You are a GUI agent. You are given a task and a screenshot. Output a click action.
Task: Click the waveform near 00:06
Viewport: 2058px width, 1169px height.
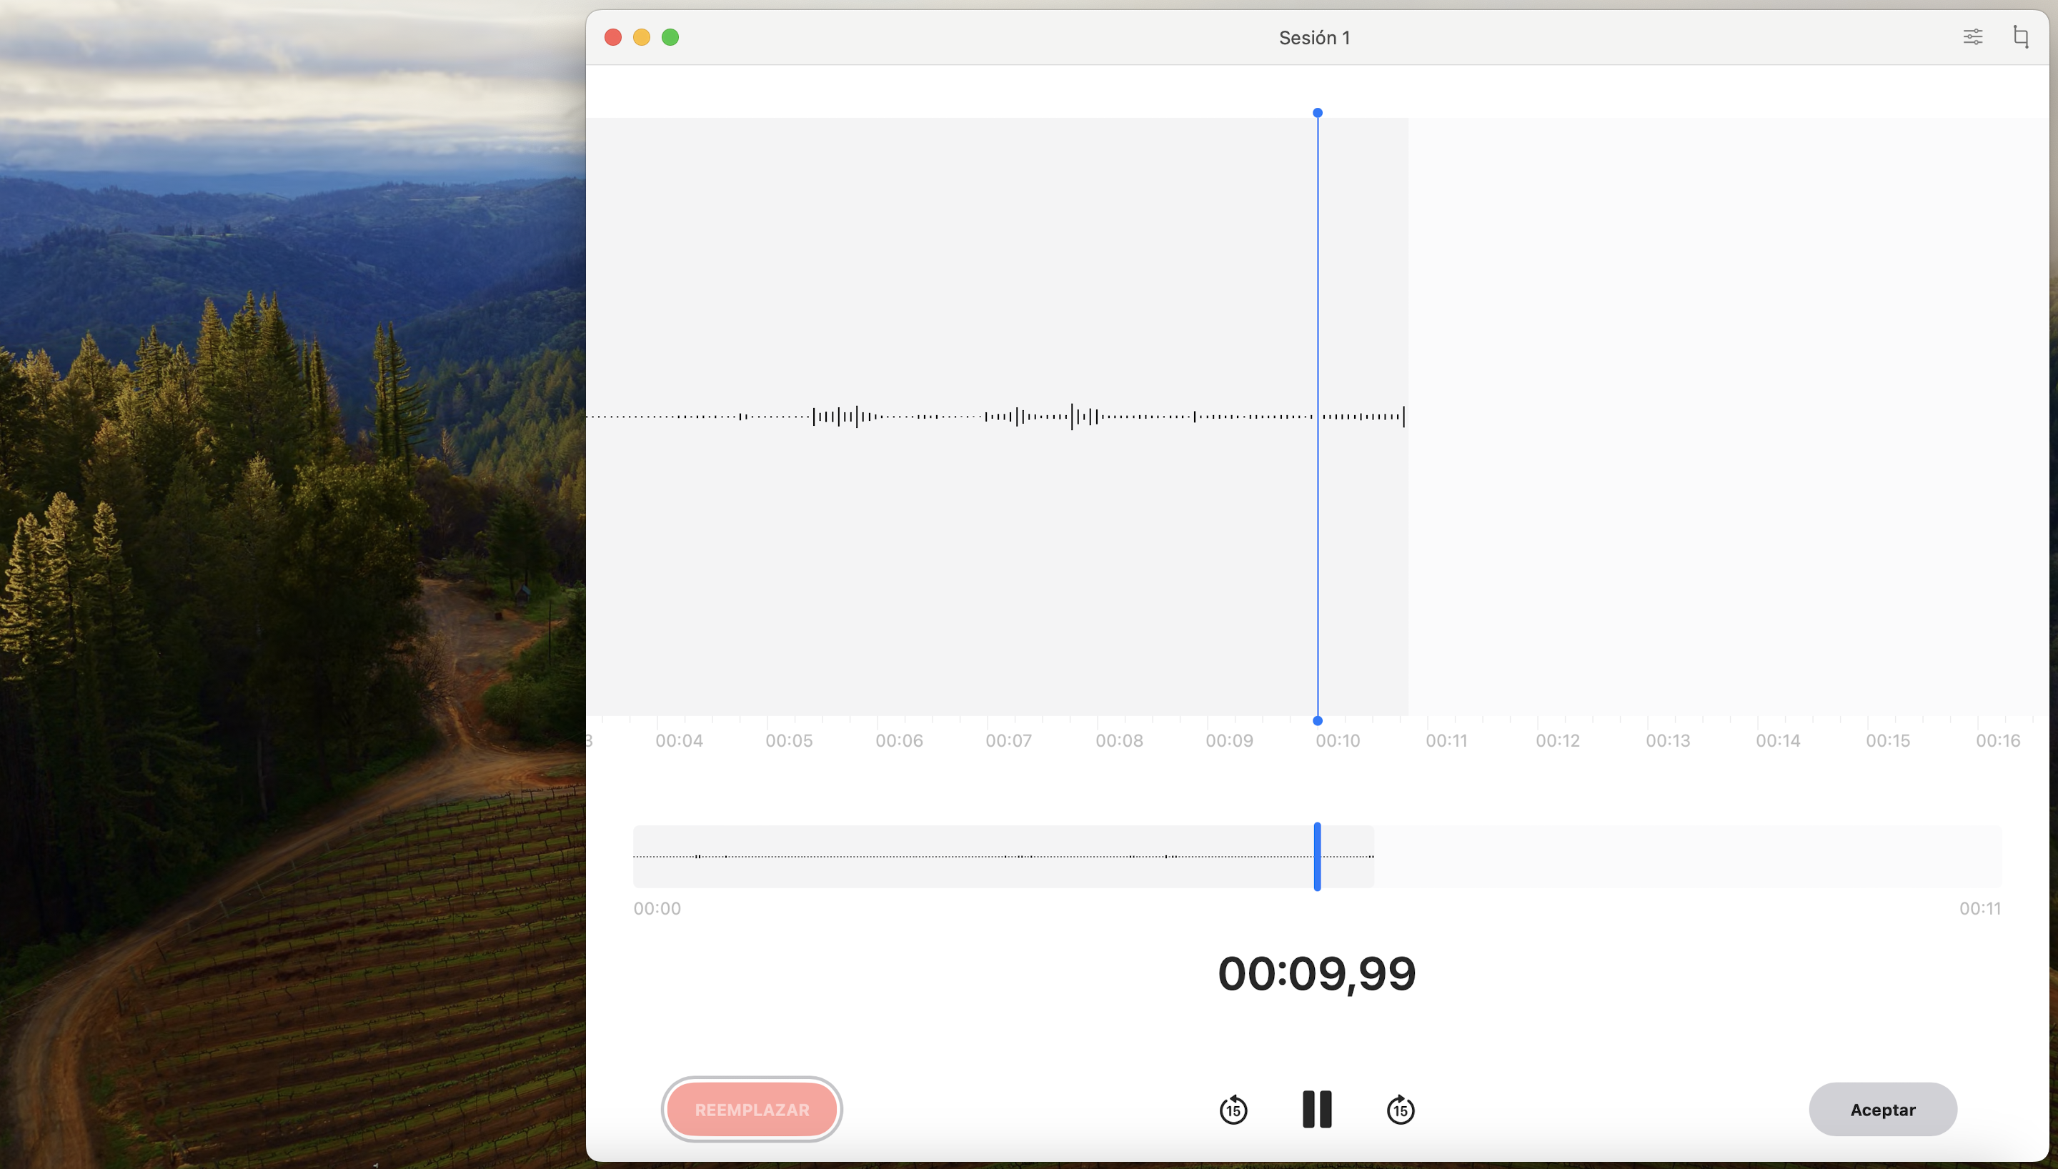pyautogui.click(x=900, y=416)
